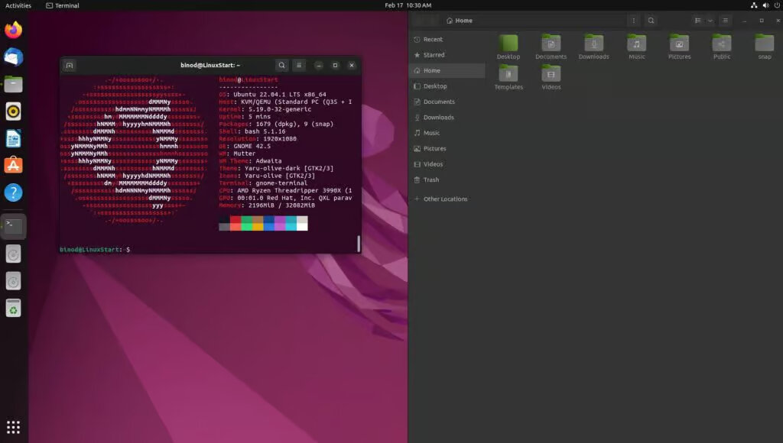Screen dimensions: 783x443
Task: Click the power icon in top bar
Action: [x=777, y=5]
